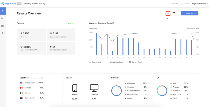Screen dimensions: 209x107
Task: Click the 88.8% Experience Score card
Action: (32, 48)
